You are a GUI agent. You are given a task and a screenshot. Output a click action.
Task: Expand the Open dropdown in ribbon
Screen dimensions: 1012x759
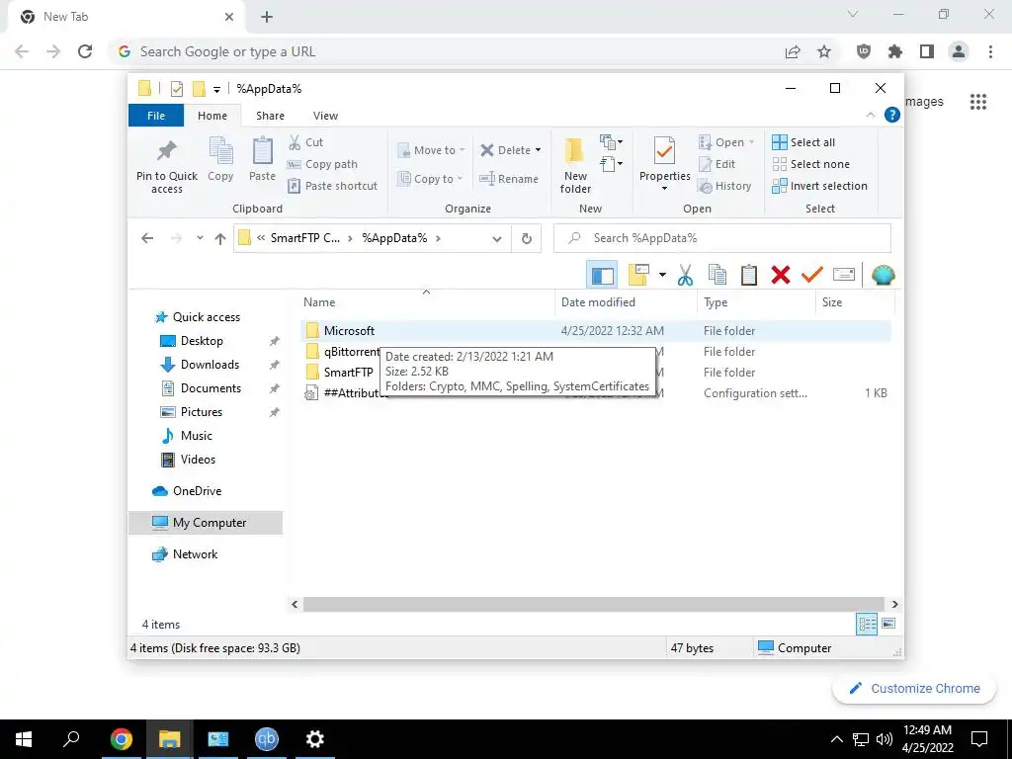point(751,142)
